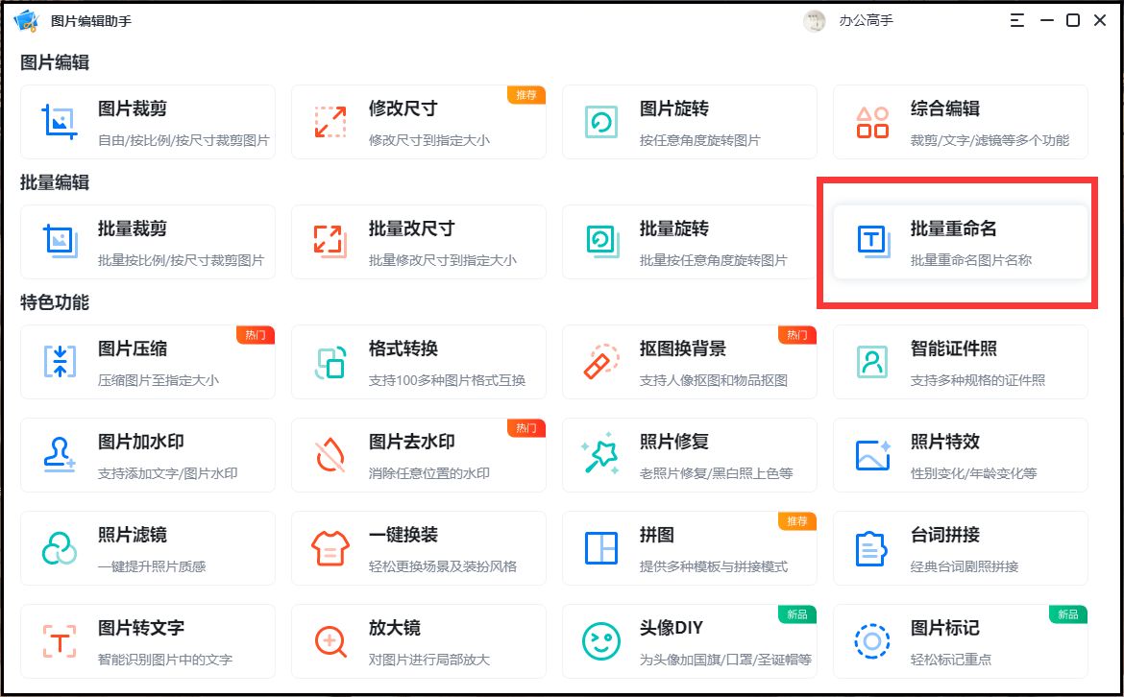Launch 图片压缩 image compression
The image size is (1124, 697).
click(x=149, y=361)
